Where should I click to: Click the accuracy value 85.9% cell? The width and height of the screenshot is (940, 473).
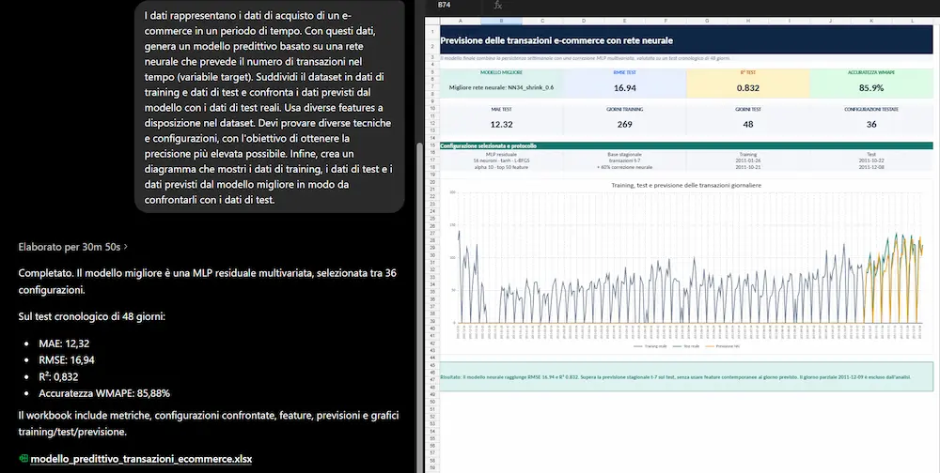tap(871, 87)
